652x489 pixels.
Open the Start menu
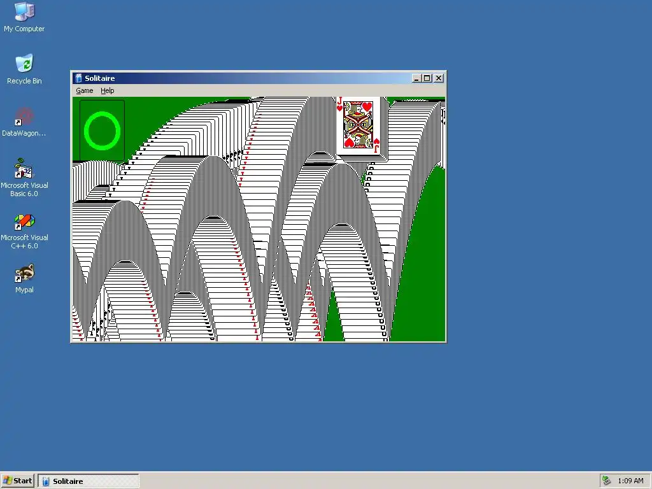[17, 481]
